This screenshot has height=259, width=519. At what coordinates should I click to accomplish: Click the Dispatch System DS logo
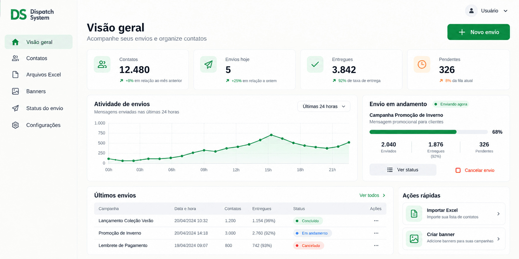tap(32, 15)
